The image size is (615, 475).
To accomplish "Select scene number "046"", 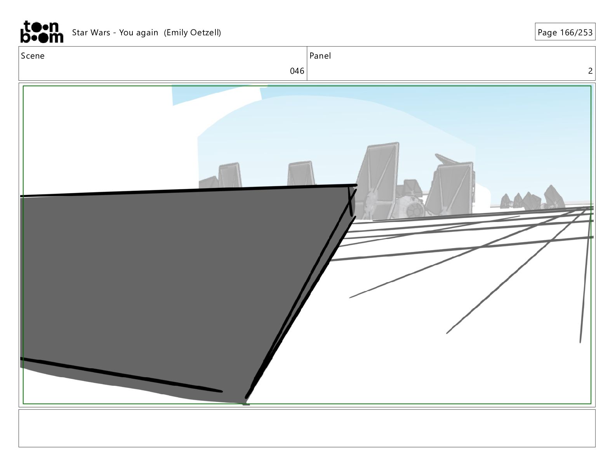I will pos(297,71).
